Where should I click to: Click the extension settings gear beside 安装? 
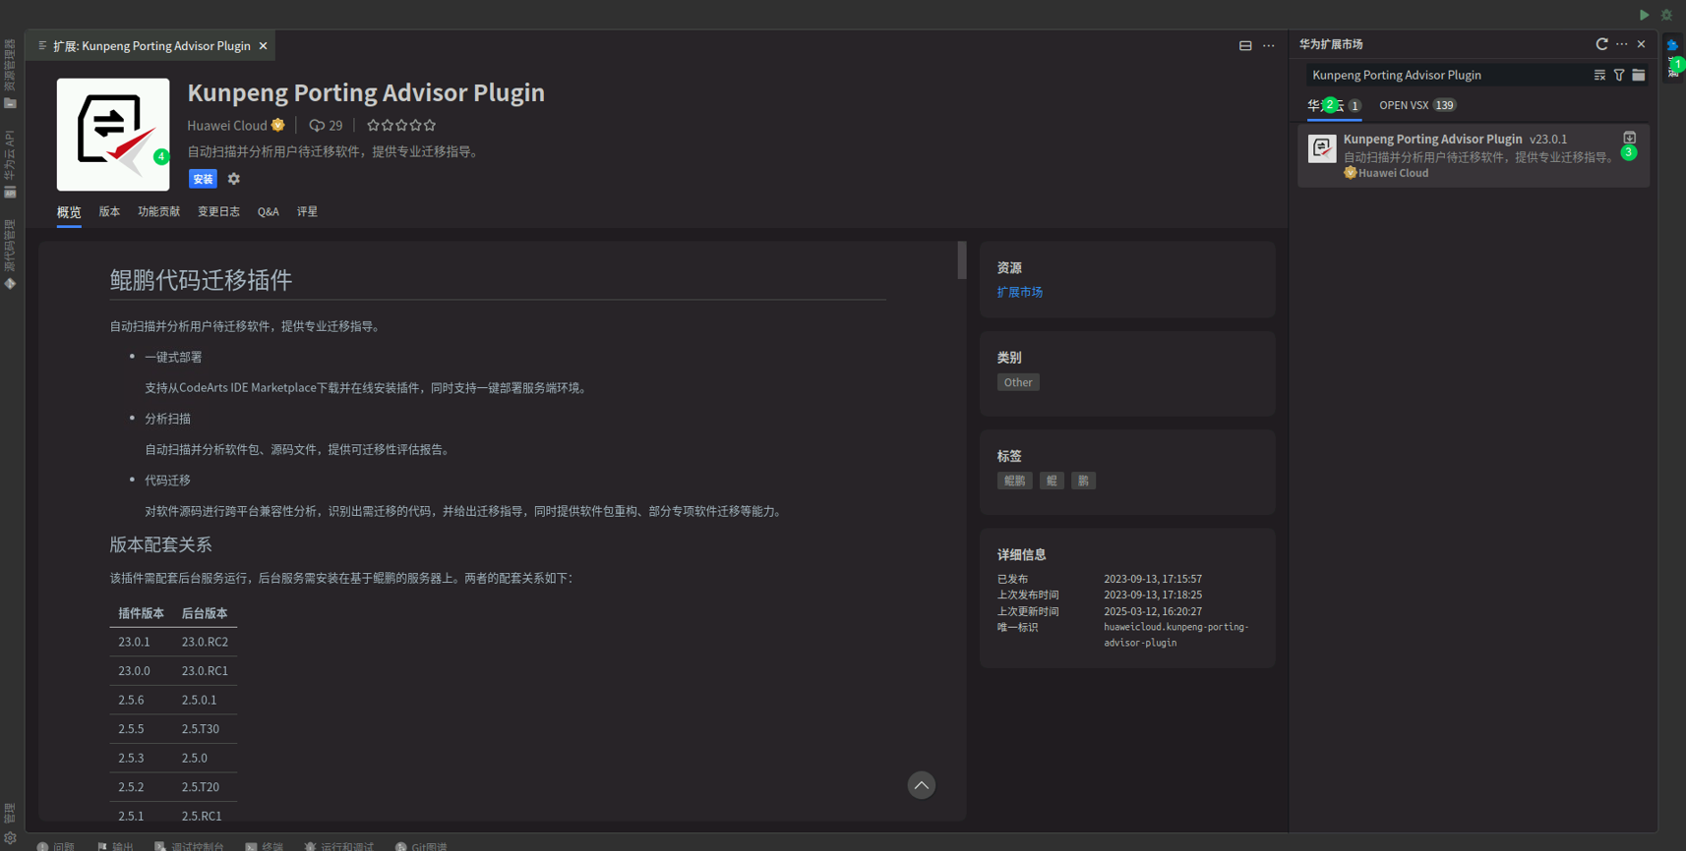(233, 179)
